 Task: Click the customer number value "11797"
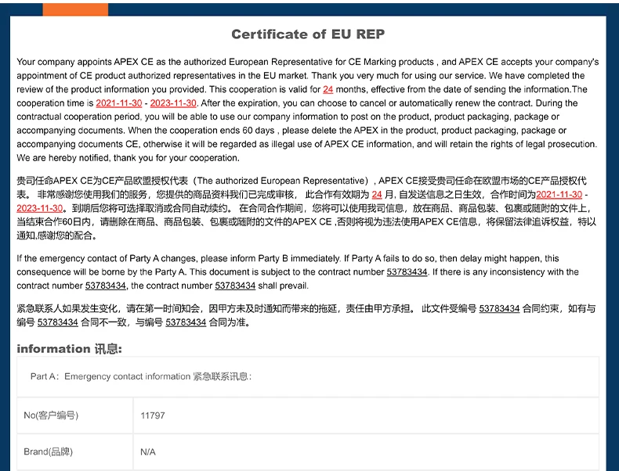(153, 415)
